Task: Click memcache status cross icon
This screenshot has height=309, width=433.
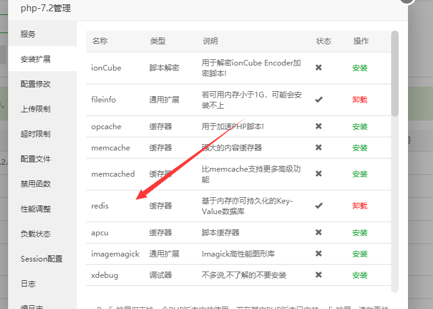Action: click(319, 147)
